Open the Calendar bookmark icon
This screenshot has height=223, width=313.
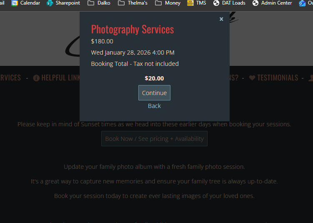[15, 3]
